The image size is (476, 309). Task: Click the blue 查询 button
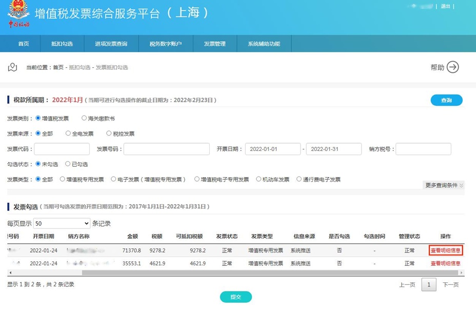click(446, 100)
